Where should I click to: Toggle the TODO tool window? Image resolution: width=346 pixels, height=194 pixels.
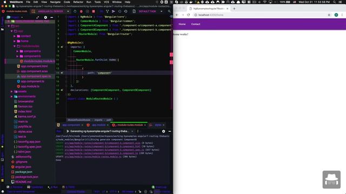coord(69,187)
